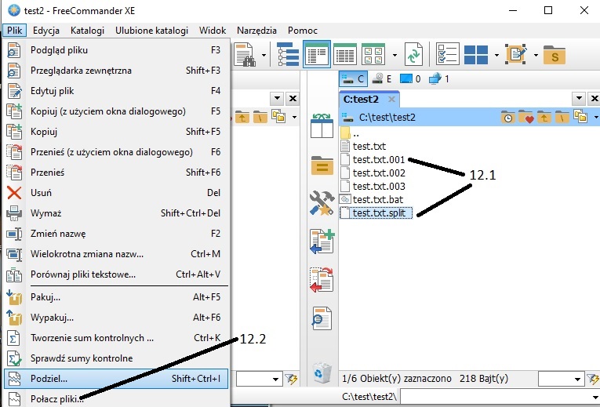600x407 pixels.
Task: Open the recycle bin icon
Action: [322, 373]
